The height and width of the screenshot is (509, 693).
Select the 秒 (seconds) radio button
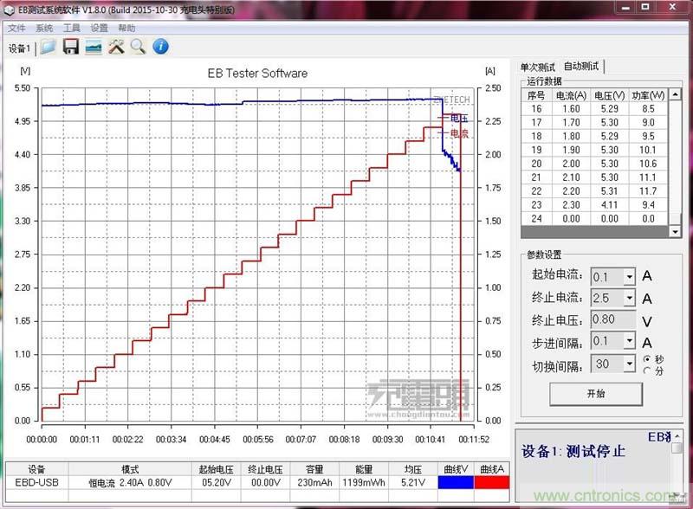(x=646, y=358)
